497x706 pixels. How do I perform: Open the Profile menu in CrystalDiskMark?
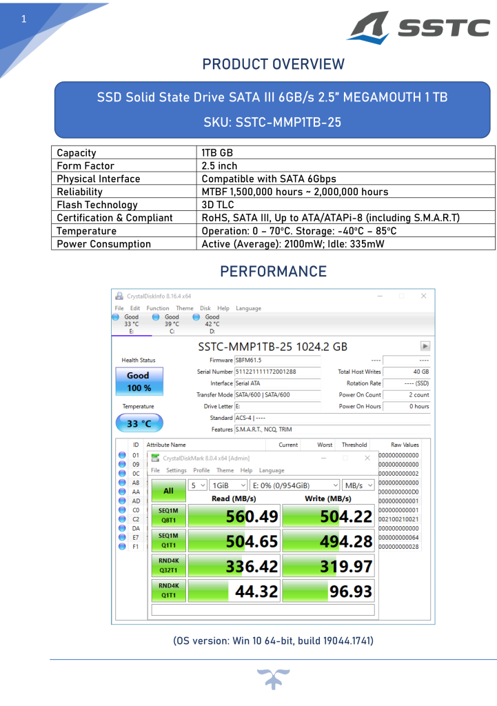201,470
